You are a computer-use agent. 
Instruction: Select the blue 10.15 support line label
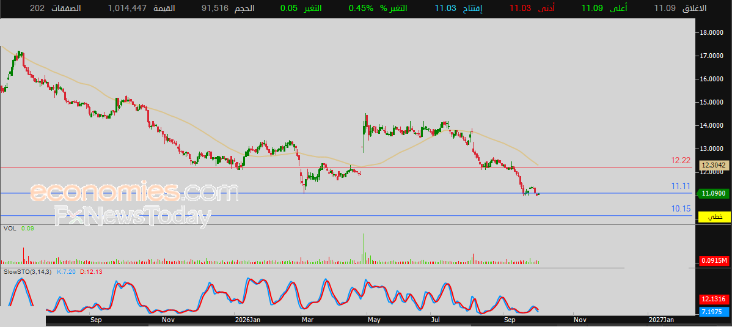tap(681, 209)
